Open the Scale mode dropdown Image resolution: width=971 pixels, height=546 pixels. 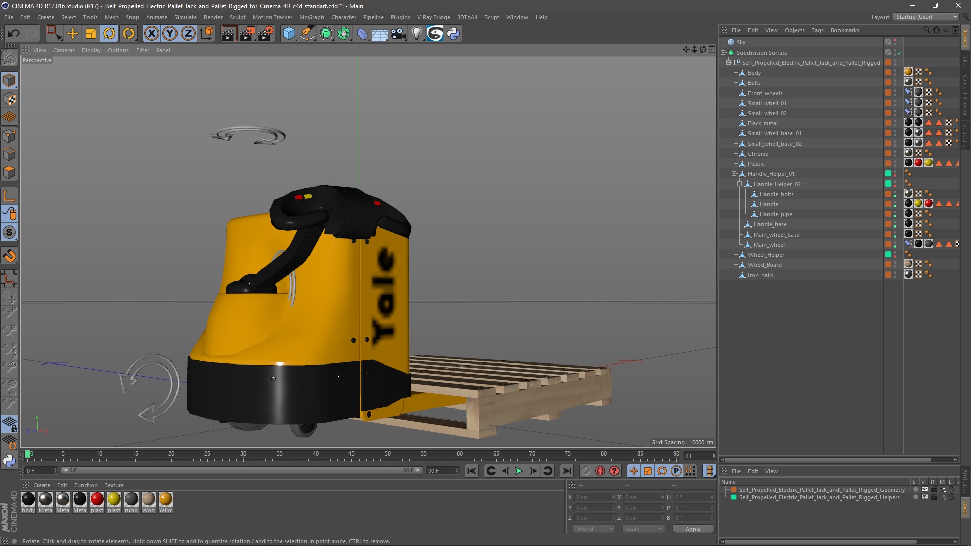(643, 529)
